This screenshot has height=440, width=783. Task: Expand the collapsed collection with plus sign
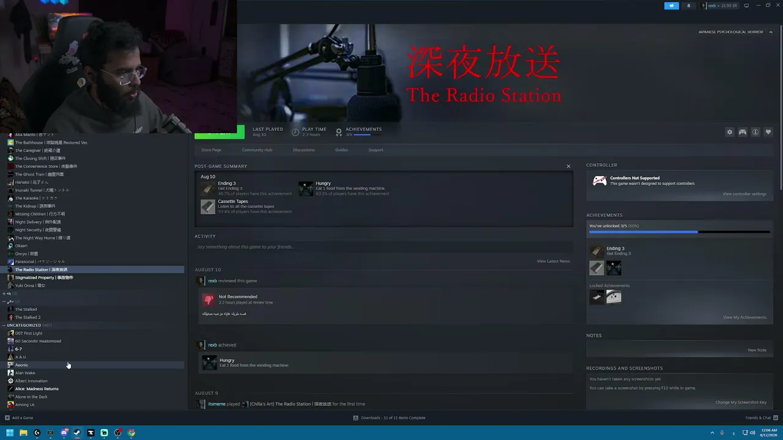click(x=4, y=293)
